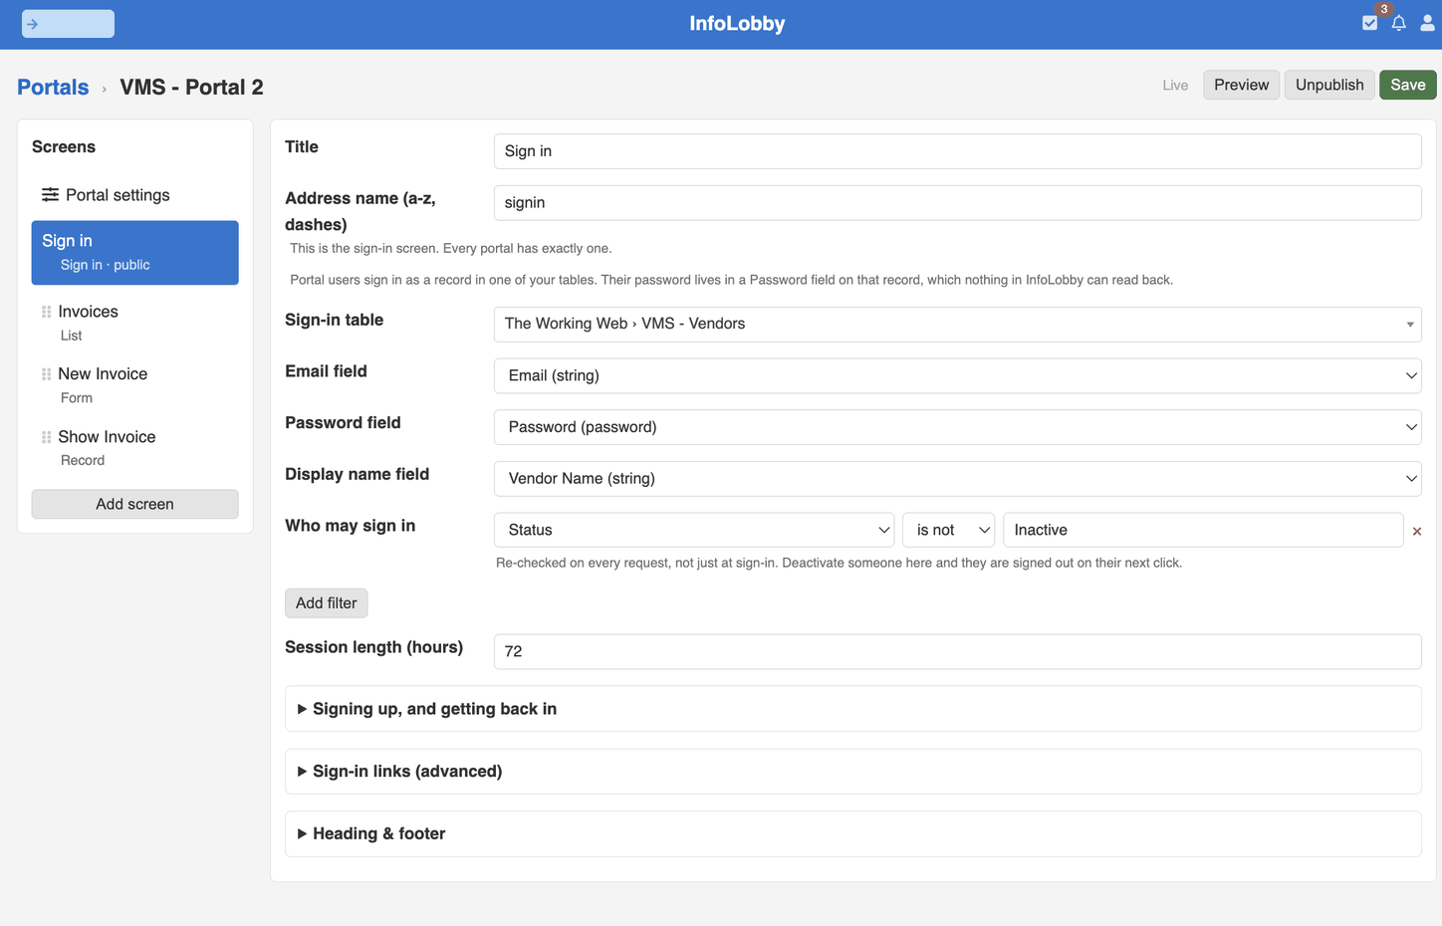Open the notifications bell

(1399, 23)
